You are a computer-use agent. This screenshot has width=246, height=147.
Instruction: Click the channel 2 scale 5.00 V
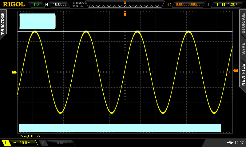click(62, 143)
